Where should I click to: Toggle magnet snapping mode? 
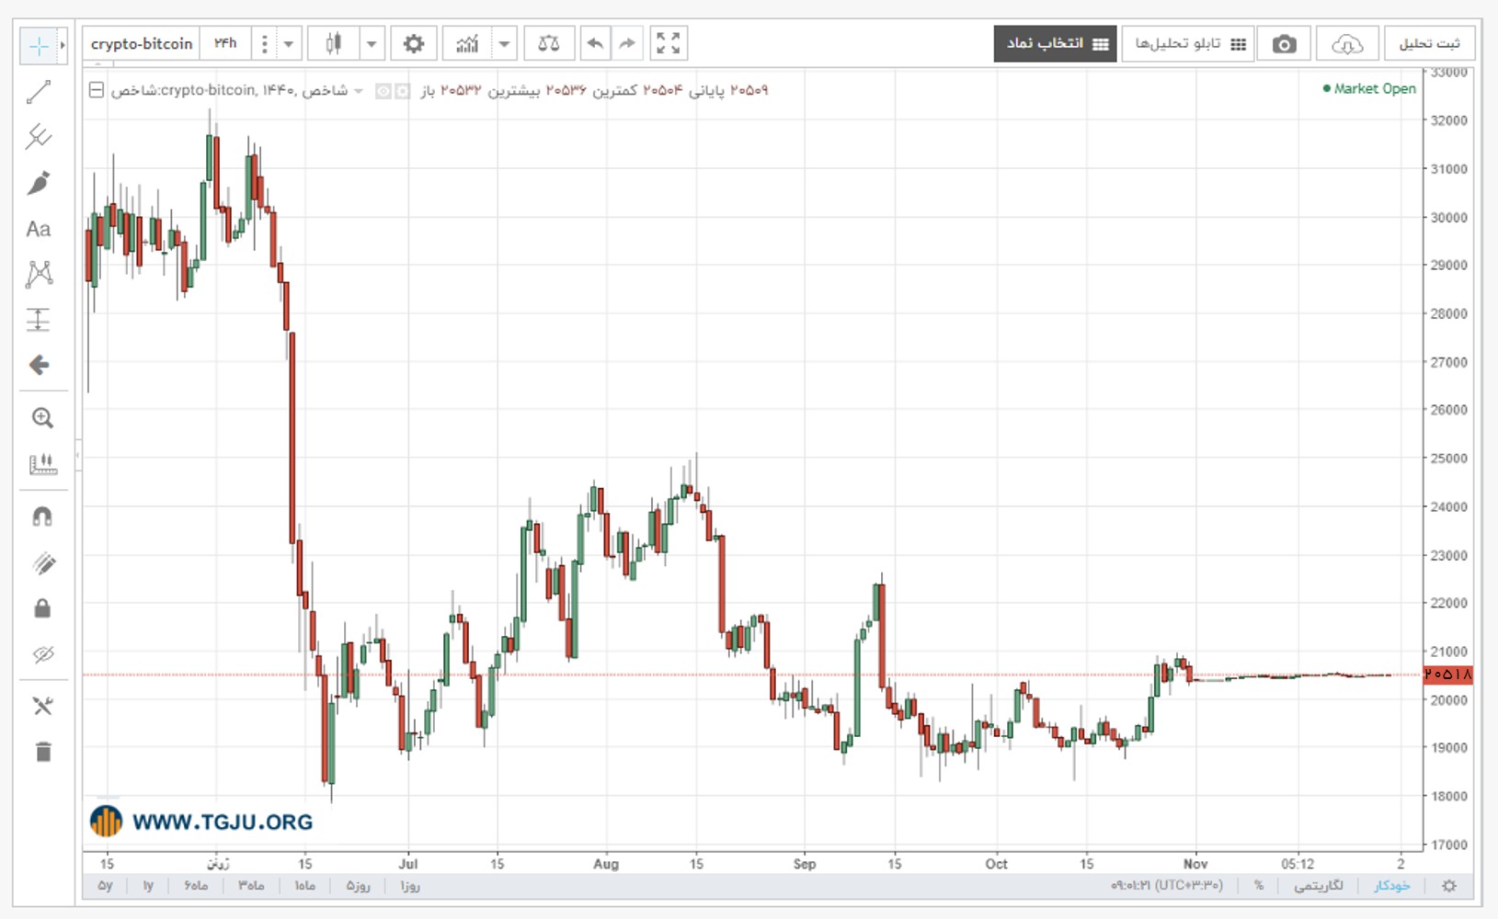(x=42, y=516)
